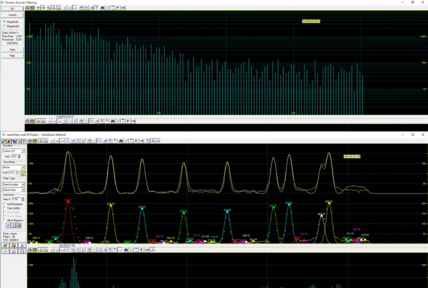428x288 pixels.
Task: Open binoculars tool in AutoPlace top toolbar
Action: [x=121, y=141]
